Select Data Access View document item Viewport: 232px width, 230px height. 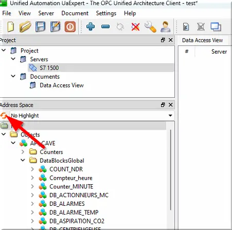click(x=62, y=85)
